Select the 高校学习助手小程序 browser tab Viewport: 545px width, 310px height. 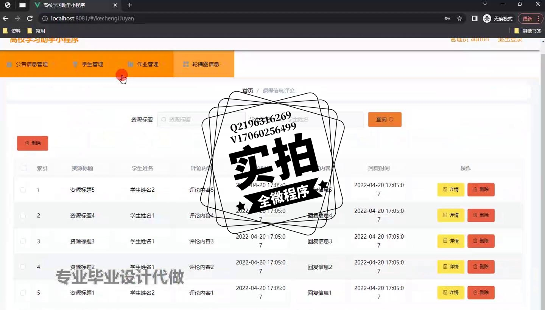click(77, 5)
